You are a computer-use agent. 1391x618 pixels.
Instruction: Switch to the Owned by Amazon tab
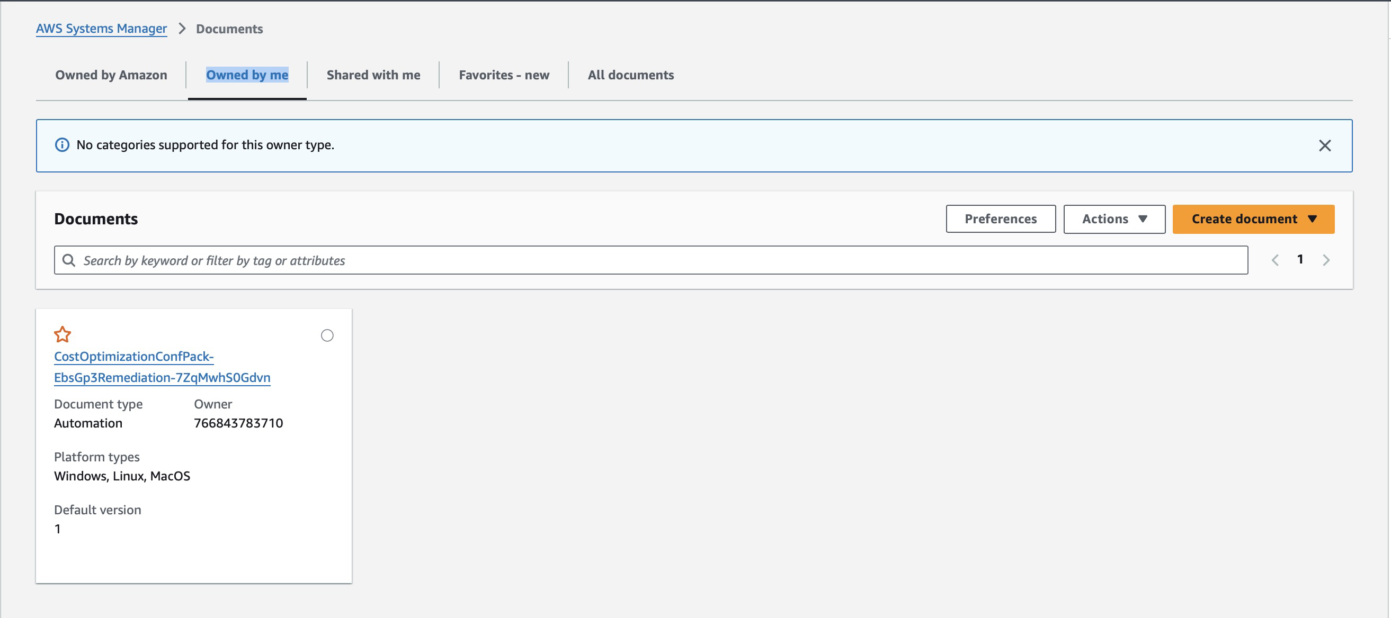[x=111, y=75]
